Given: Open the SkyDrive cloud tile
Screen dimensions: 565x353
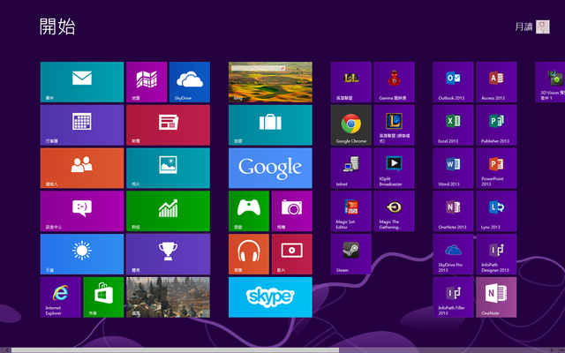Looking at the screenshot, I should pos(190,82).
